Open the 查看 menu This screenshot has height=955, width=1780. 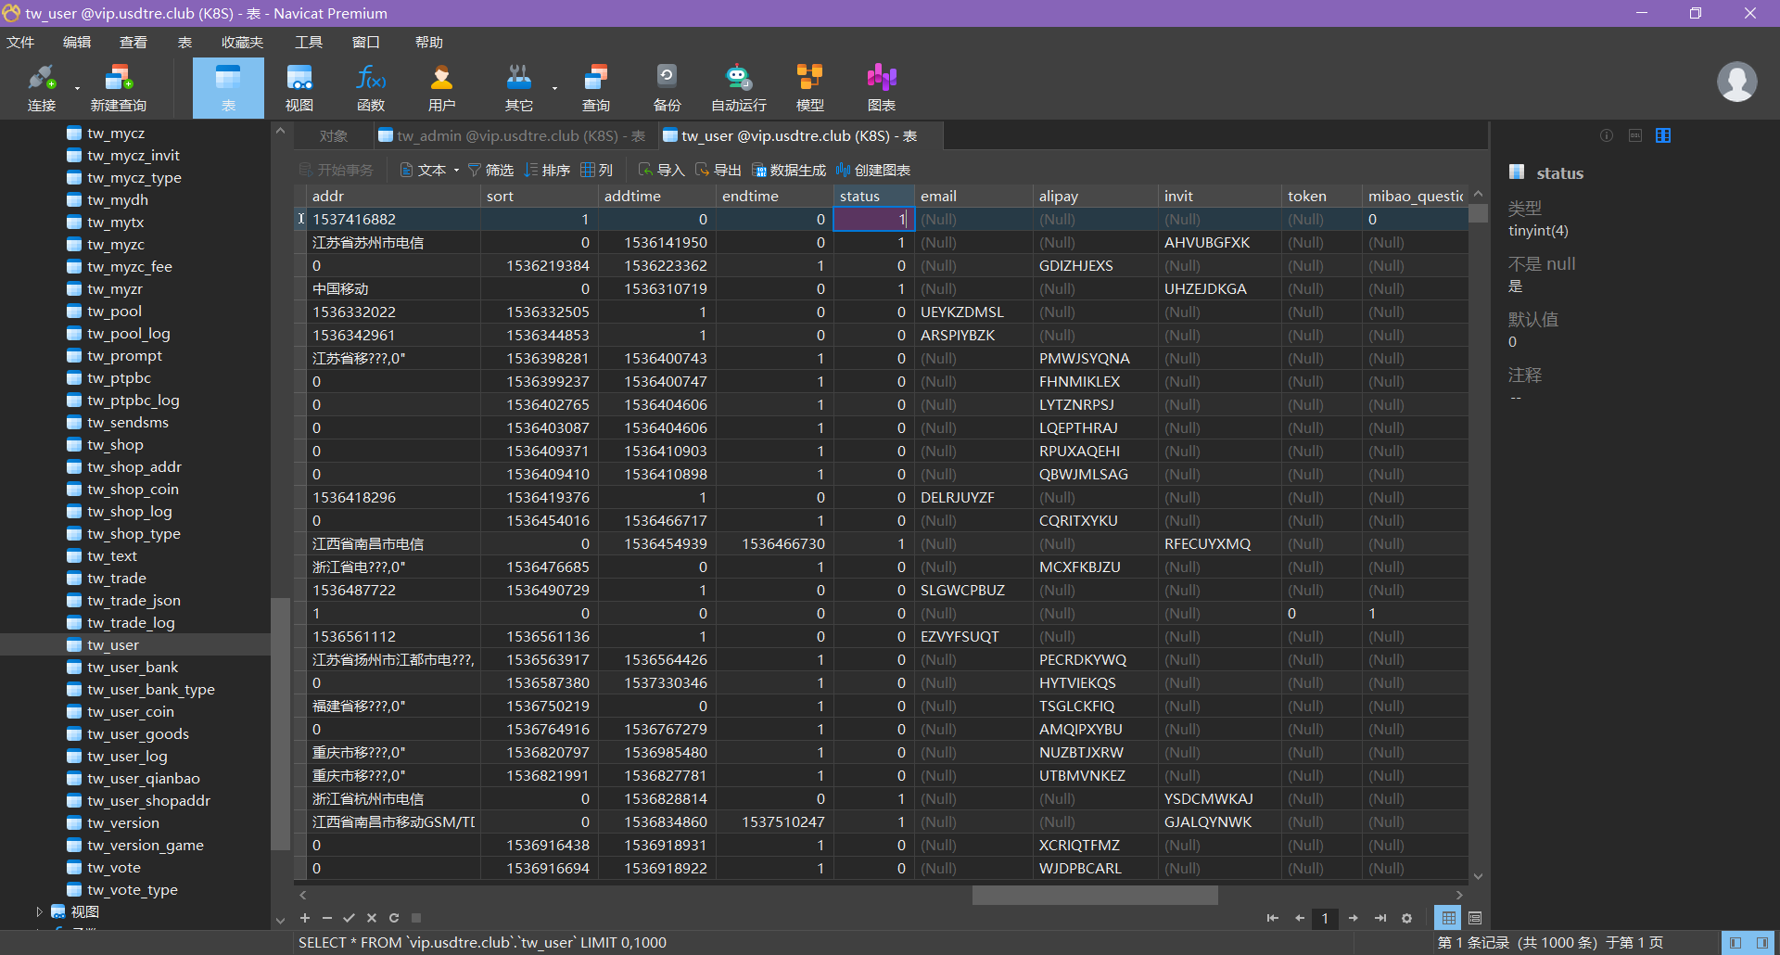133,42
